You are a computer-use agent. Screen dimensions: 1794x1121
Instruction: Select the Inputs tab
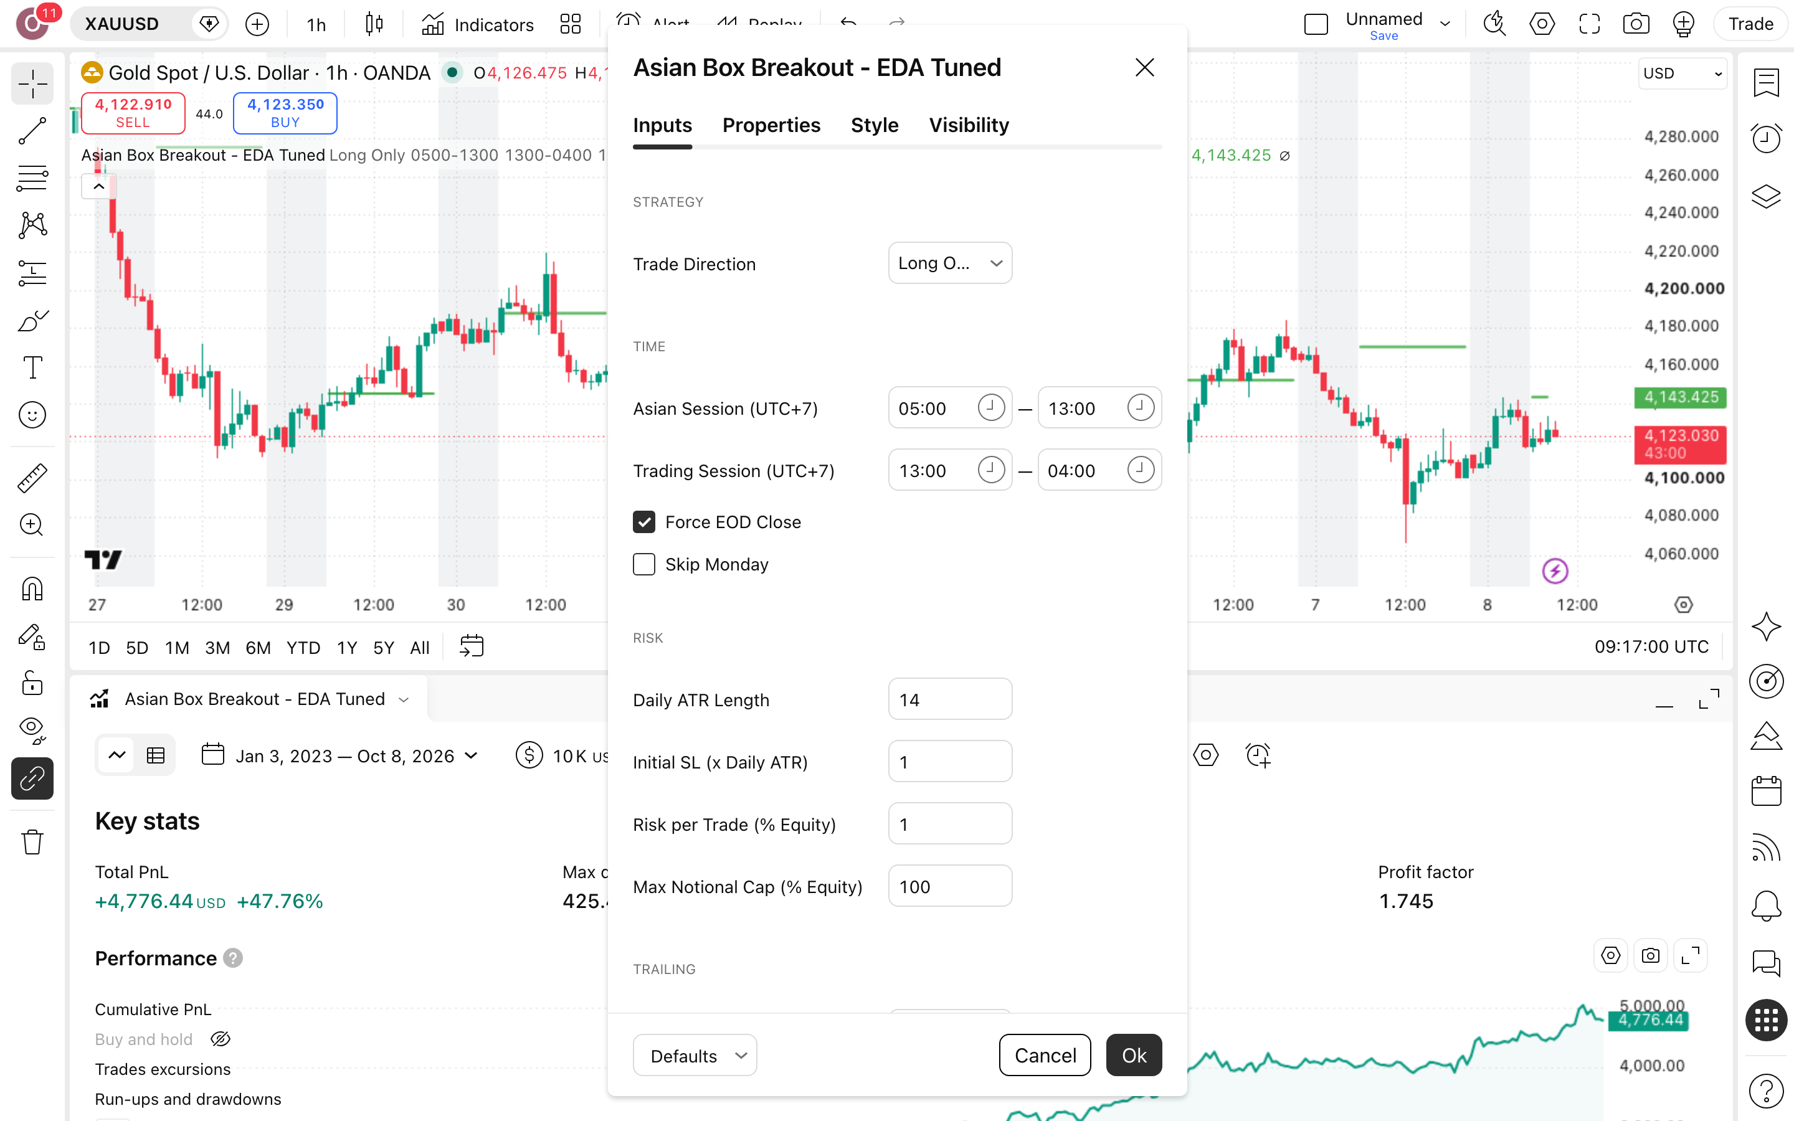pos(662,125)
